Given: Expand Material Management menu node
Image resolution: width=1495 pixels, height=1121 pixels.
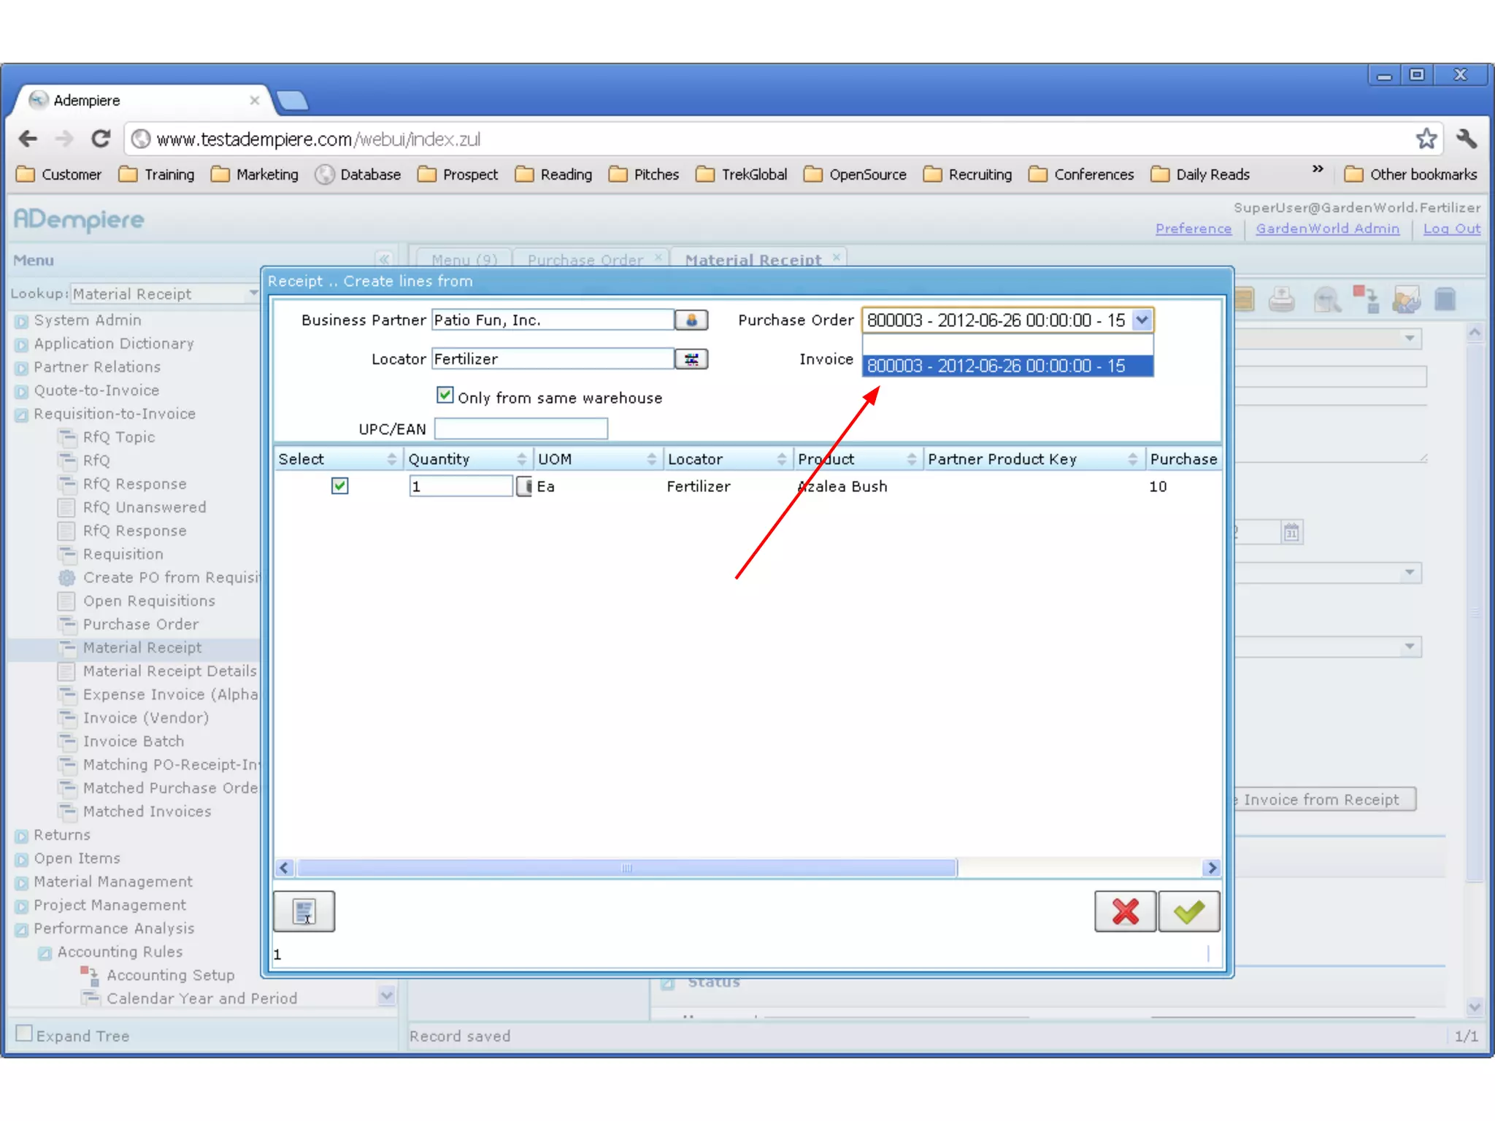Looking at the screenshot, I should click(x=22, y=882).
